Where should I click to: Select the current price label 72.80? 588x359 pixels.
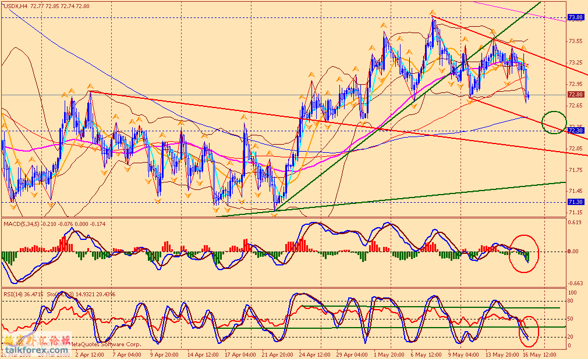(576, 95)
